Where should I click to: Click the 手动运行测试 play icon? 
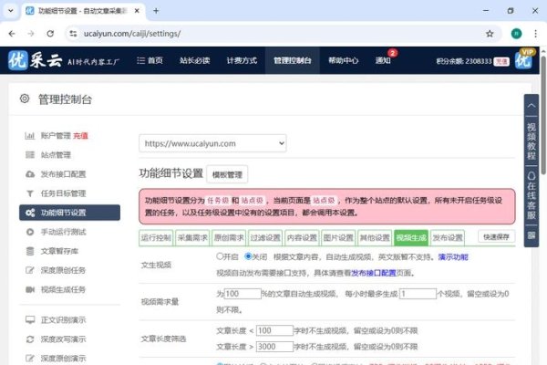30,232
